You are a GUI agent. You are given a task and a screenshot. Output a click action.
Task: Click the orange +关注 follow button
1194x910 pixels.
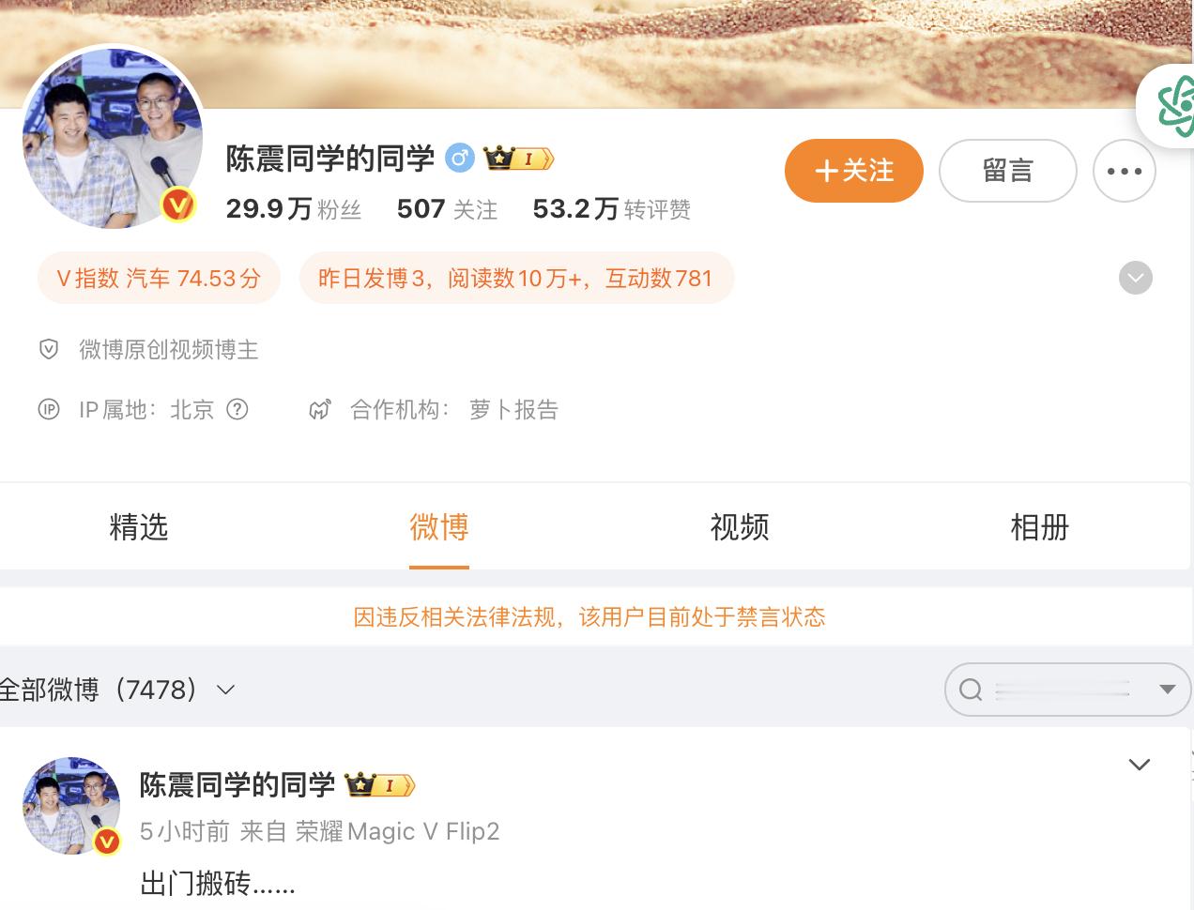(854, 171)
